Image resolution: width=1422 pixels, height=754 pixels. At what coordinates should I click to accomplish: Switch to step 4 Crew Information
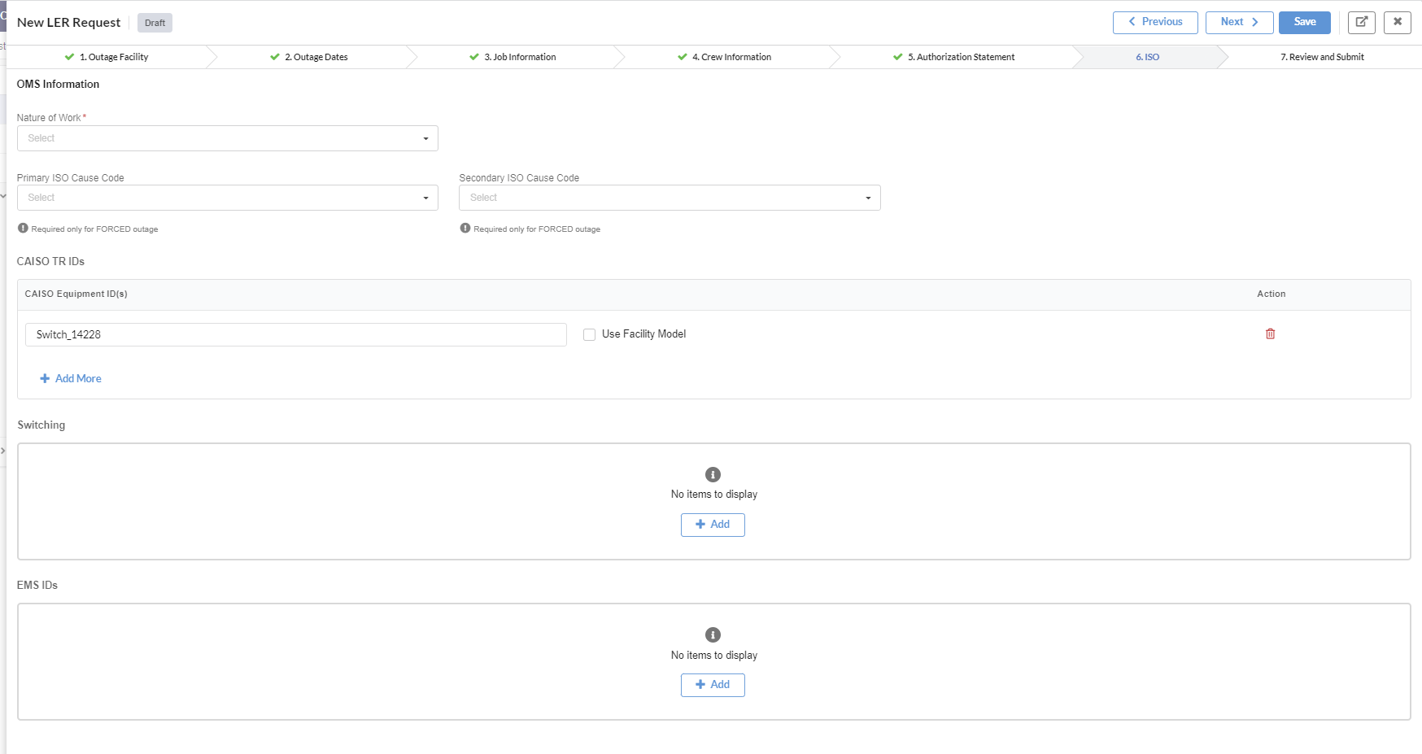click(x=731, y=57)
